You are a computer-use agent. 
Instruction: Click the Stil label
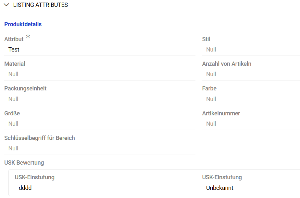pos(206,39)
